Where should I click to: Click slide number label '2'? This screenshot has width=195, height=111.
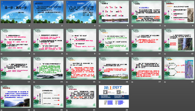pyautogui.click(x=62, y=26)
